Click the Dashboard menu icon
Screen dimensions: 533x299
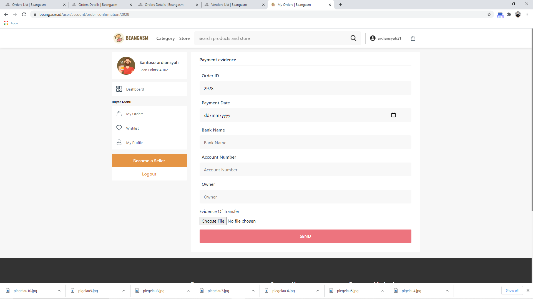(x=119, y=89)
